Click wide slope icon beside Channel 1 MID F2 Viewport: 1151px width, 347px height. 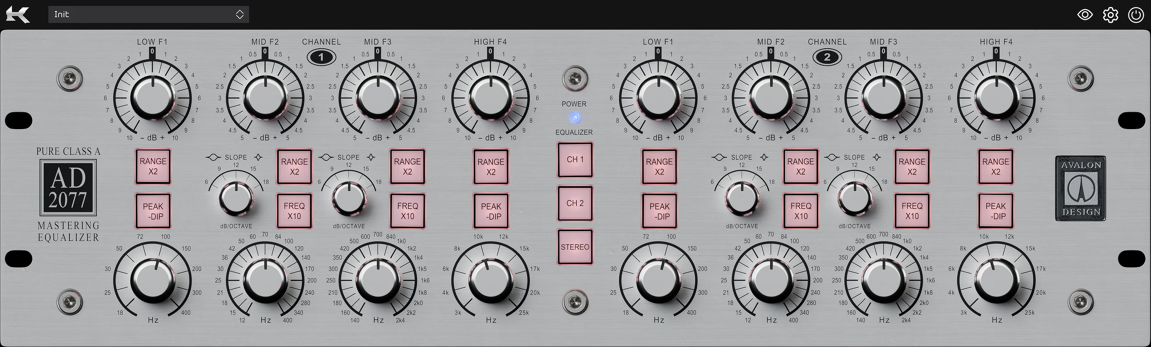coord(213,157)
